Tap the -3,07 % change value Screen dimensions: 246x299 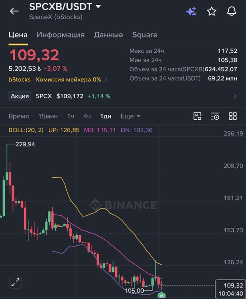56,69
